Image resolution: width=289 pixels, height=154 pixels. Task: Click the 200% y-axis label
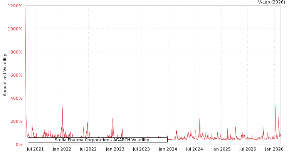point(16,121)
